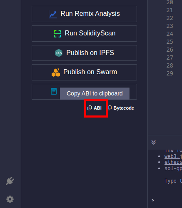
Task: Click the green SolidityScan scanner icon
Action: pyautogui.click(x=57, y=34)
